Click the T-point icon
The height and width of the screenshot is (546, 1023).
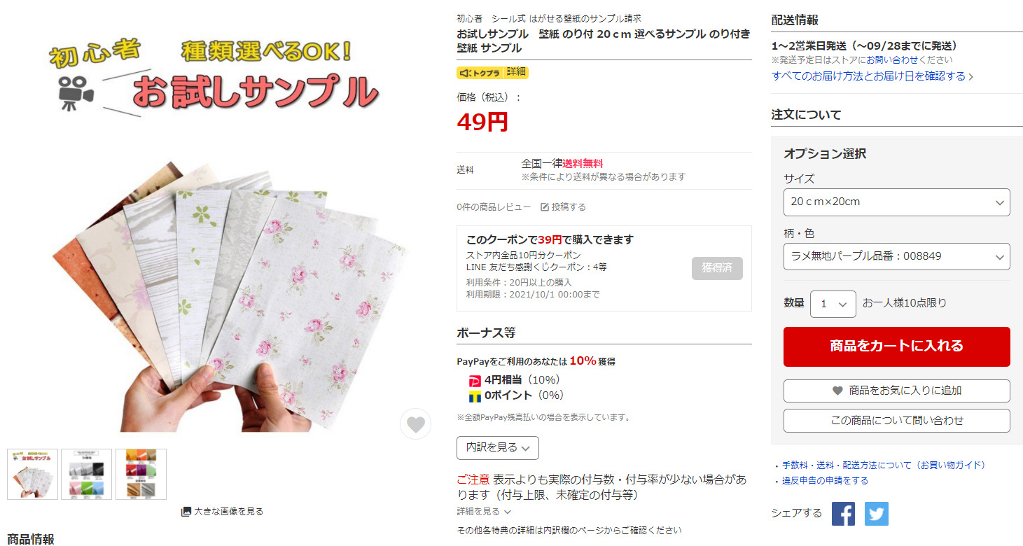click(x=475, y=396)
